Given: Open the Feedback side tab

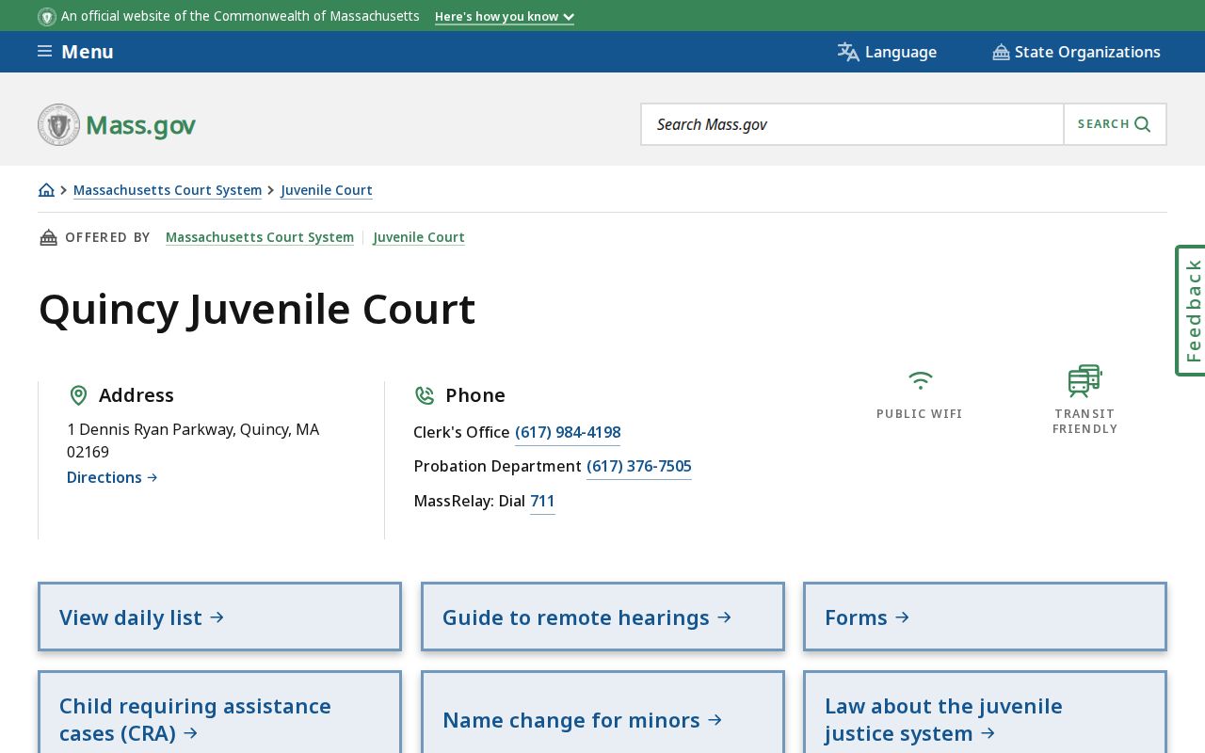Looking at the screenshot, I should pos(1191,311).
